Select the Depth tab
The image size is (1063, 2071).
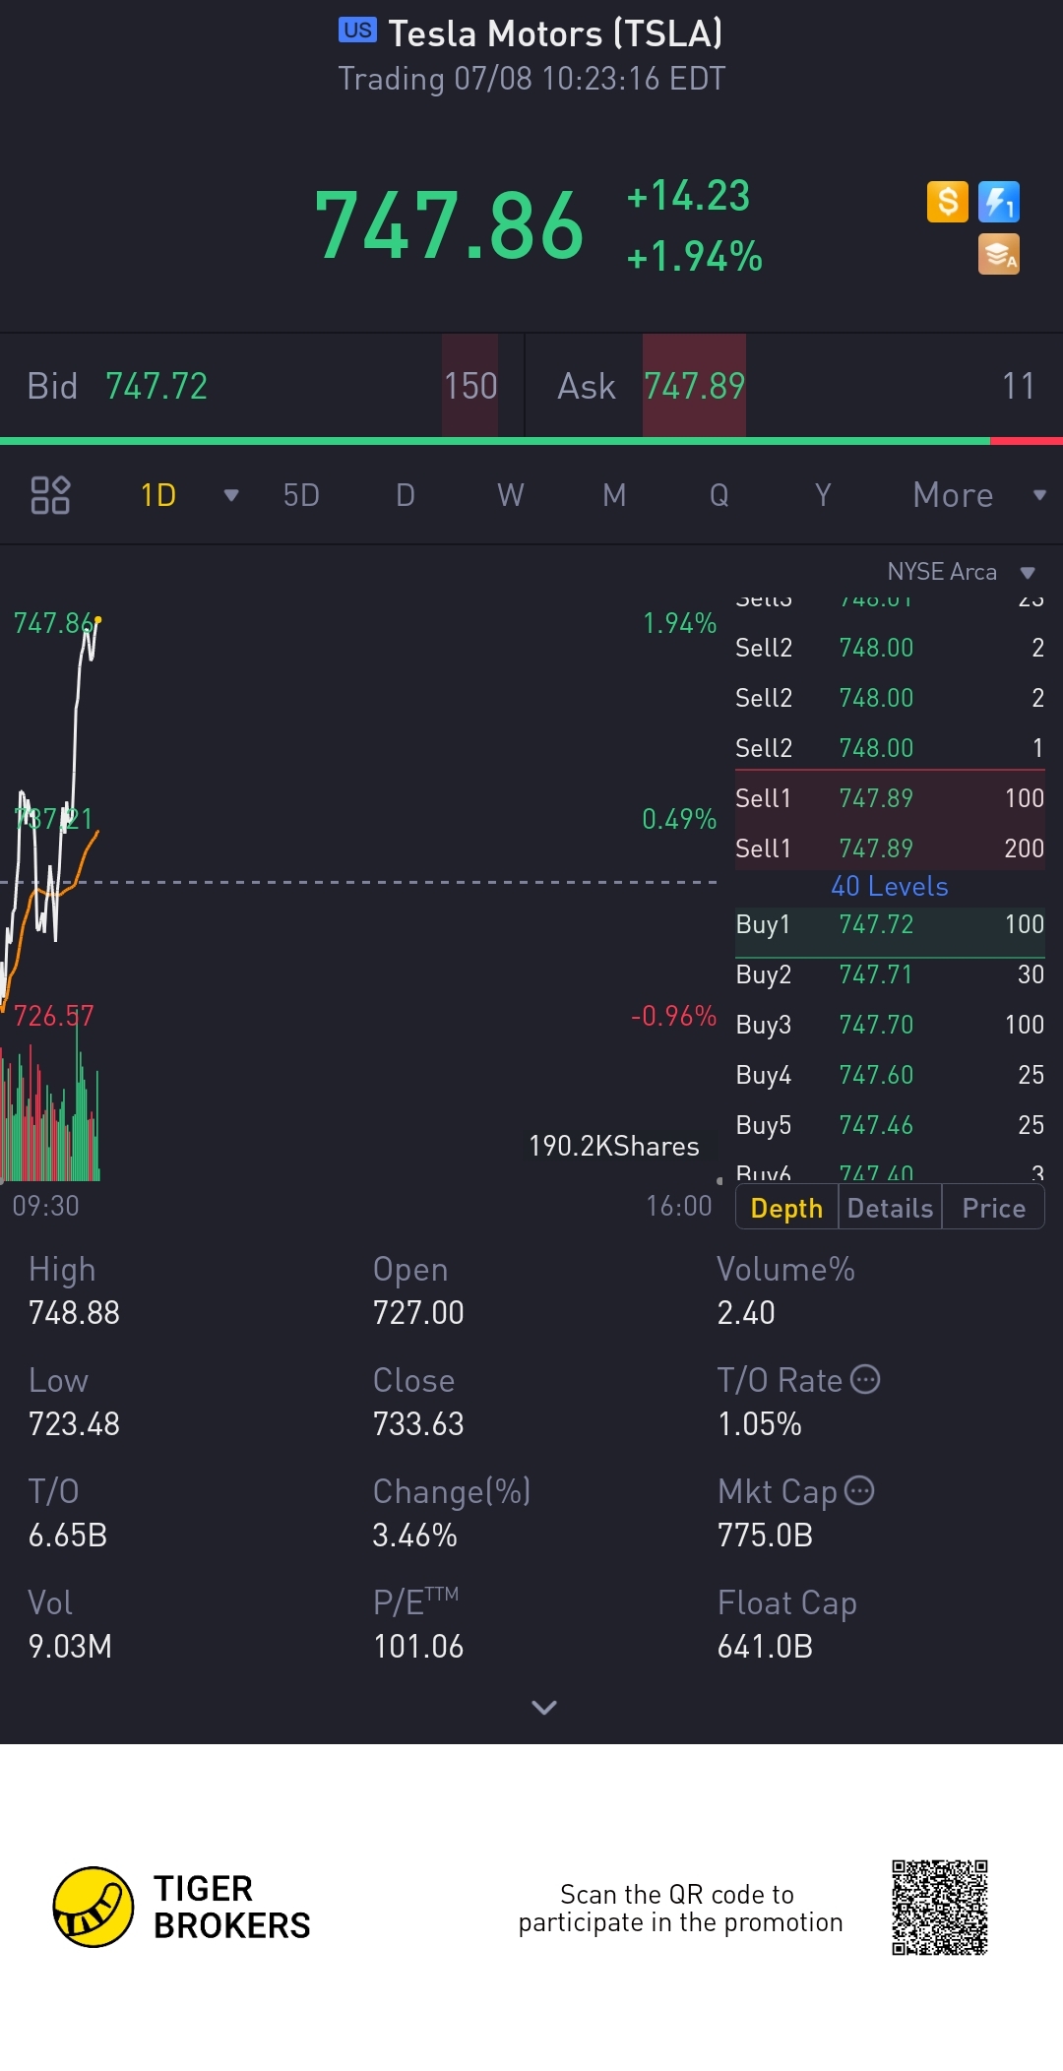coord(786,1208)
